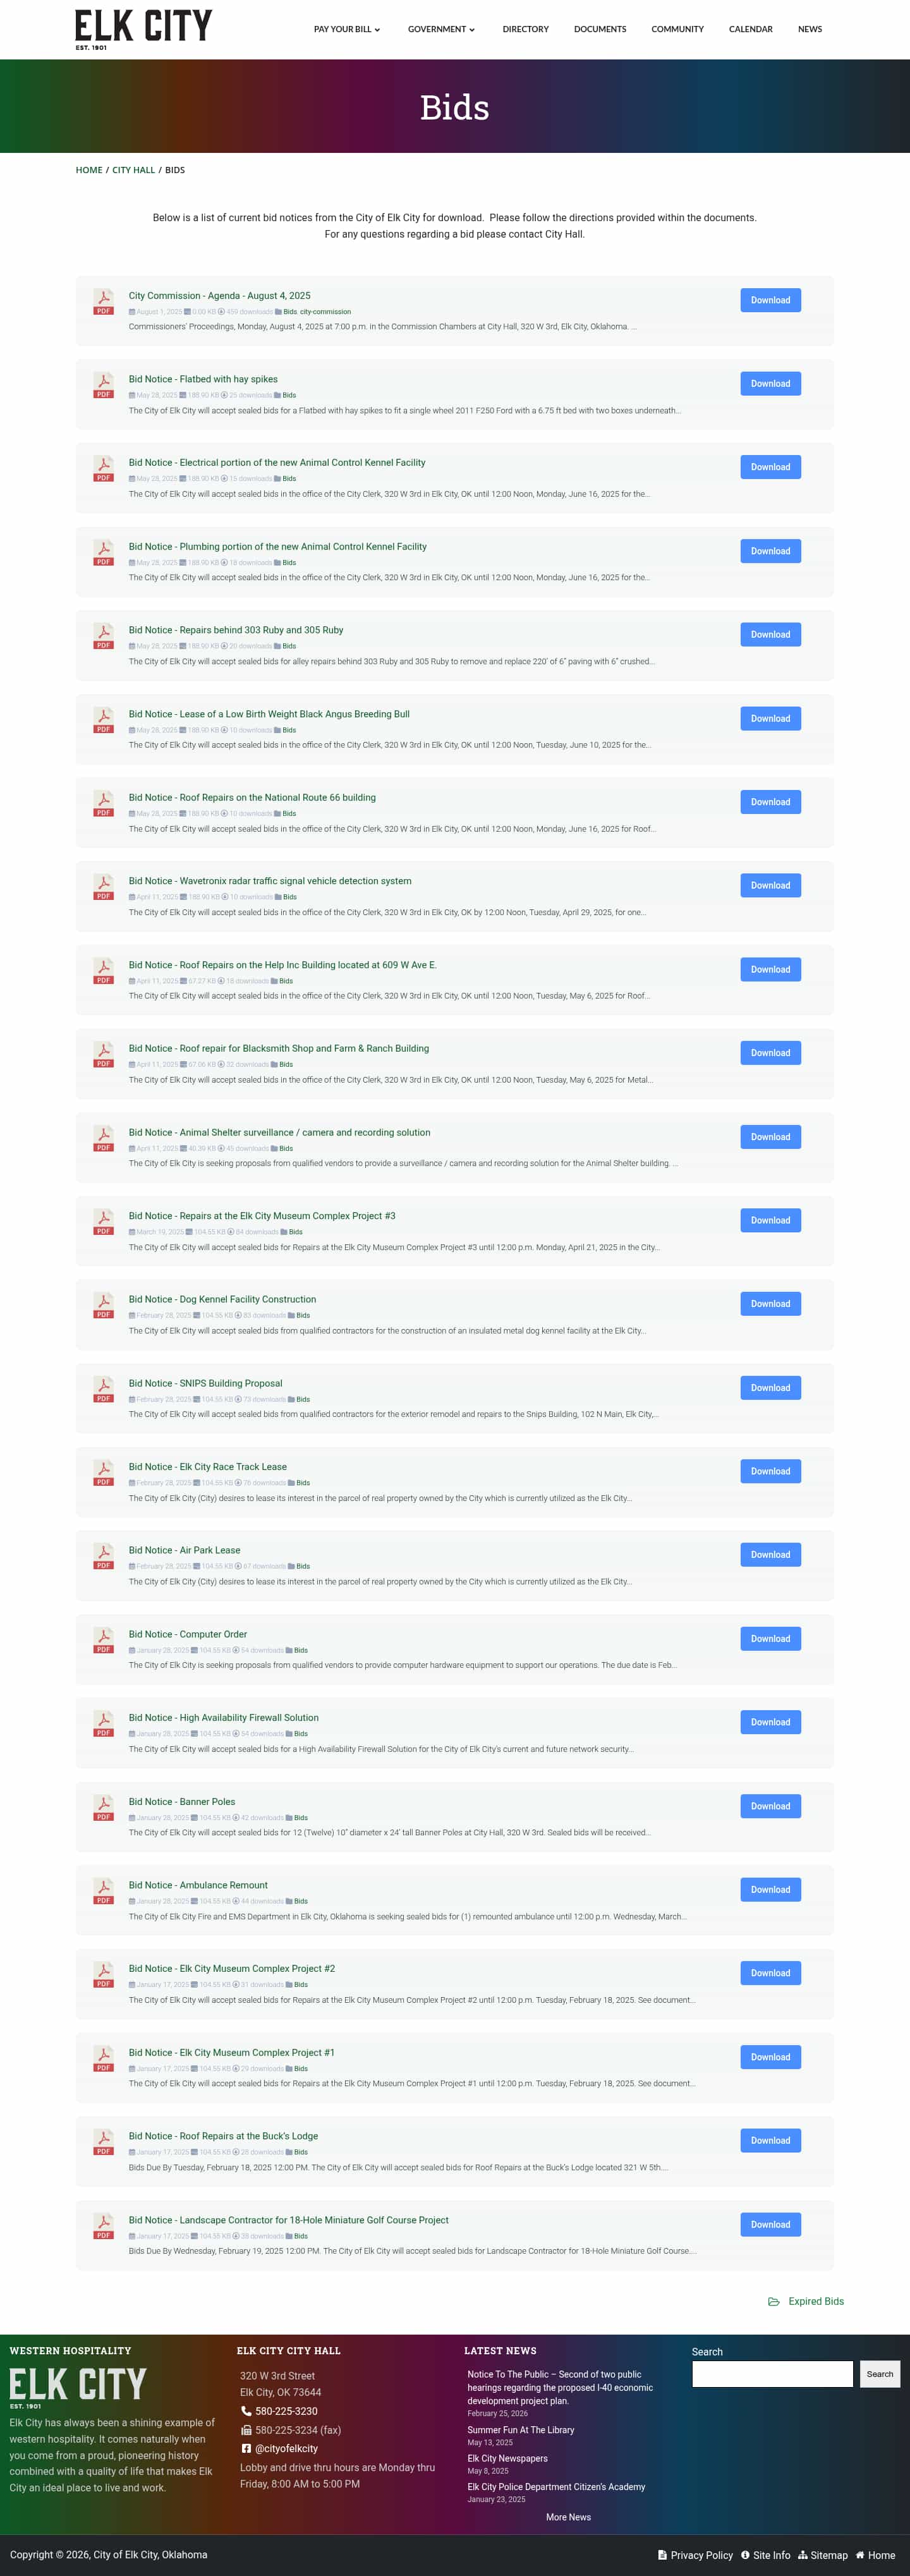The width and height of the screenshot is (910, 2576).
Task: Click PDF icon beside Flatbed with hay spikes
Action: (x=103, y=385)
